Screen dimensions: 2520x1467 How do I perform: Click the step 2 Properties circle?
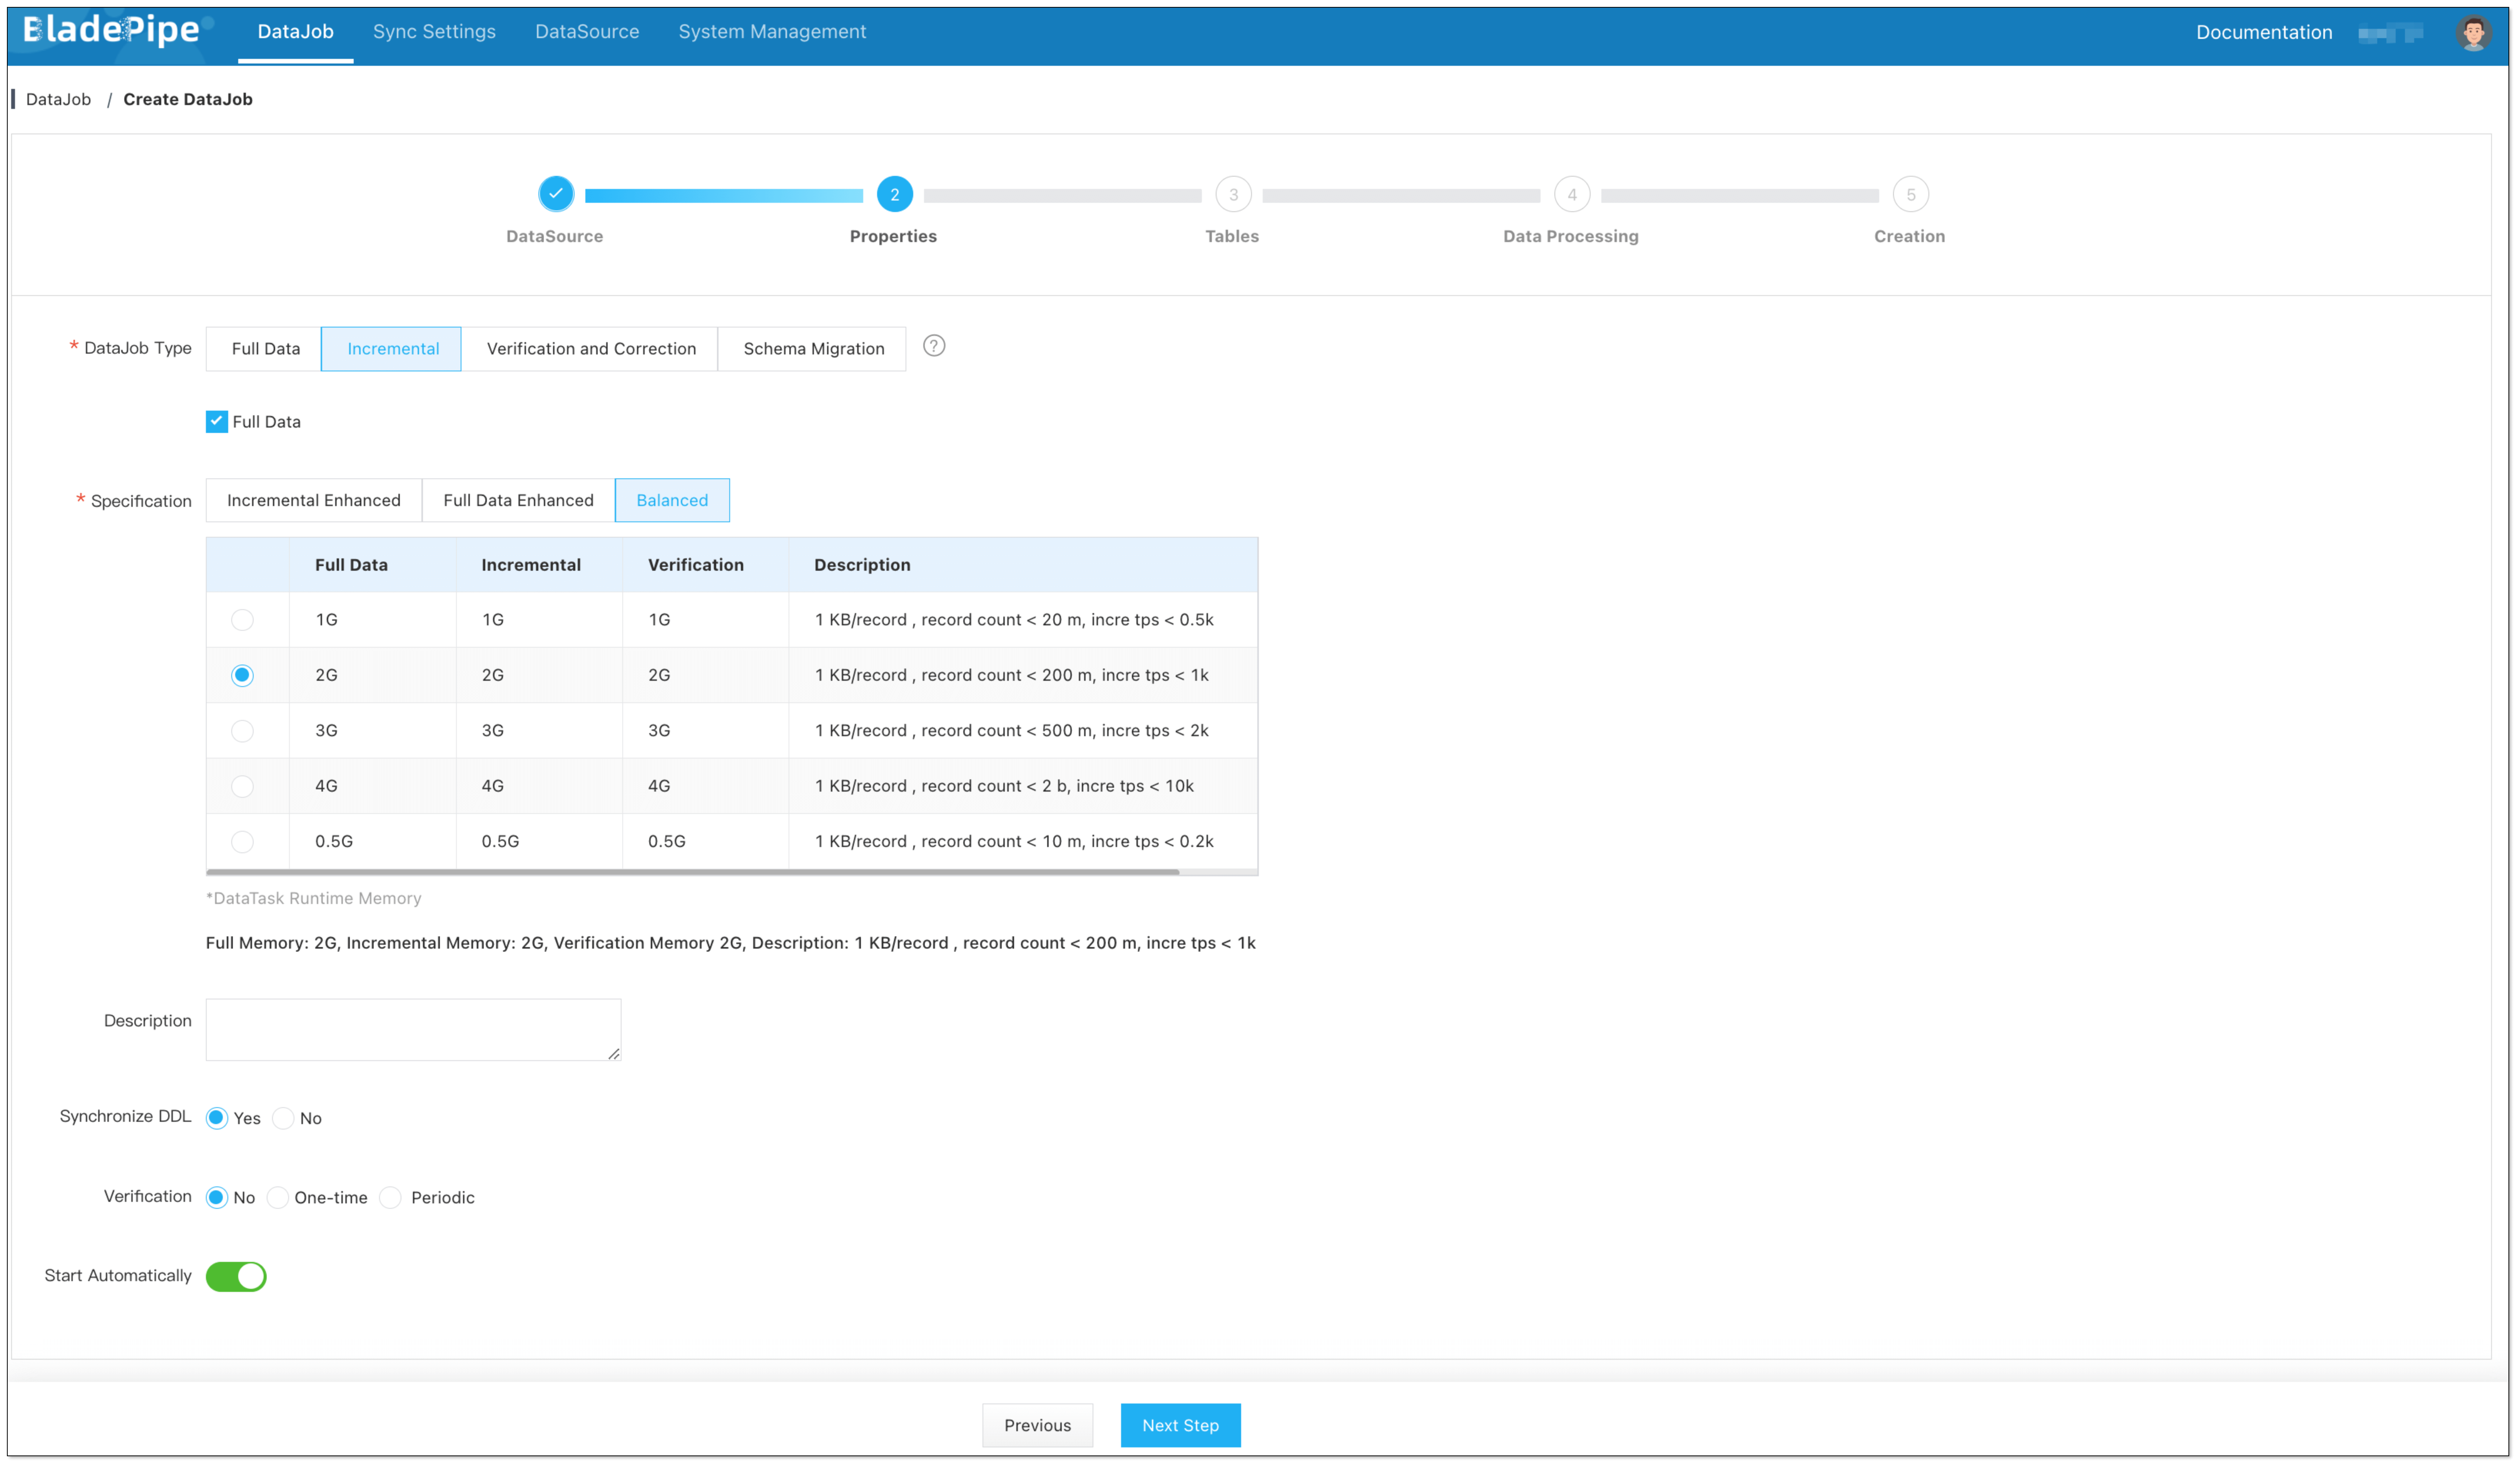(x=894, y=194)
